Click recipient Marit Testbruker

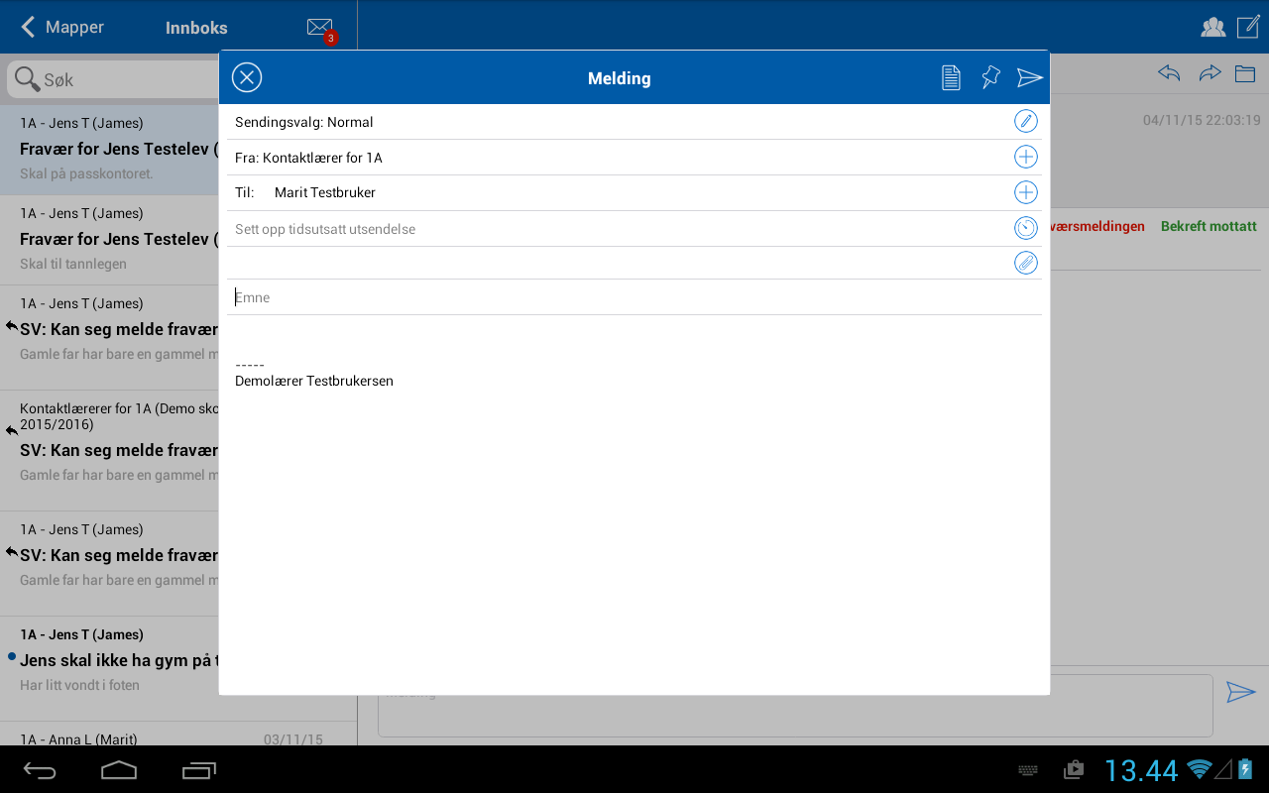coord(325,192)
